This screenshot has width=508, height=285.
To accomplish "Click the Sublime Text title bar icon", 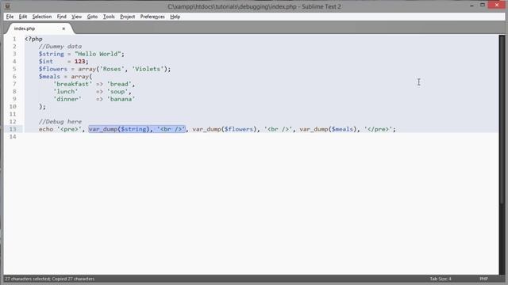I will pos(7,6).
